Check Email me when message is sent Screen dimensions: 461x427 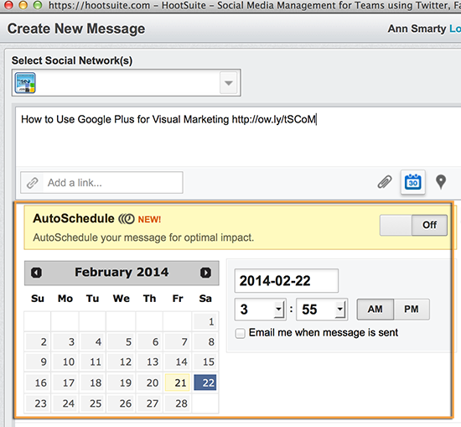tap(241, 333)
